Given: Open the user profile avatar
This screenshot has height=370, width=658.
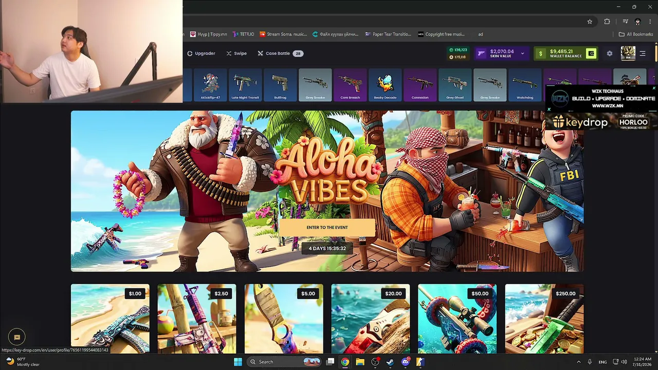Looking at the screenshot, I should (628, 53).
